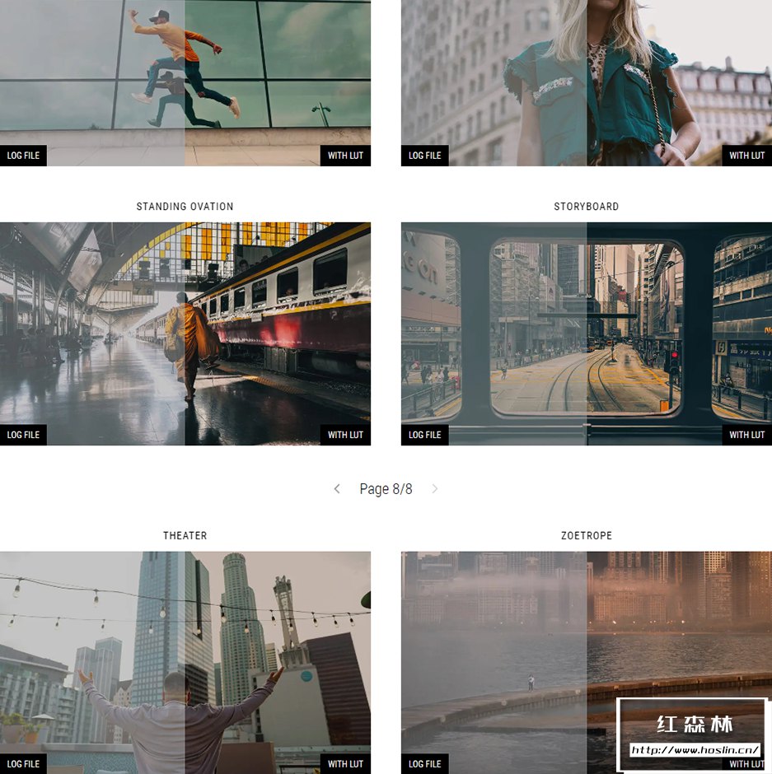The width and height of the screenshot is (772, 774).
Task: Open the Theater skyline preview image
Action: (185, 663)
